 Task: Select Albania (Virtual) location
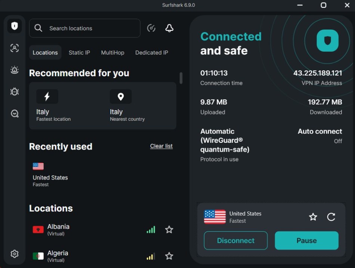[103, 230]
